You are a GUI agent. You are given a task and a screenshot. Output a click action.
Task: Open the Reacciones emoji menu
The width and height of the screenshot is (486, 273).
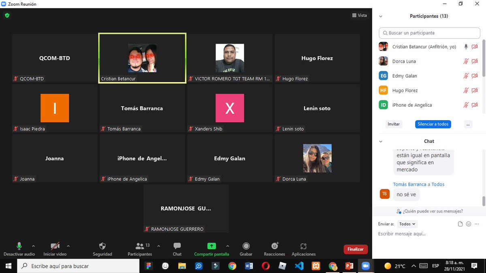pyautogui.click(x=275, y=246)
